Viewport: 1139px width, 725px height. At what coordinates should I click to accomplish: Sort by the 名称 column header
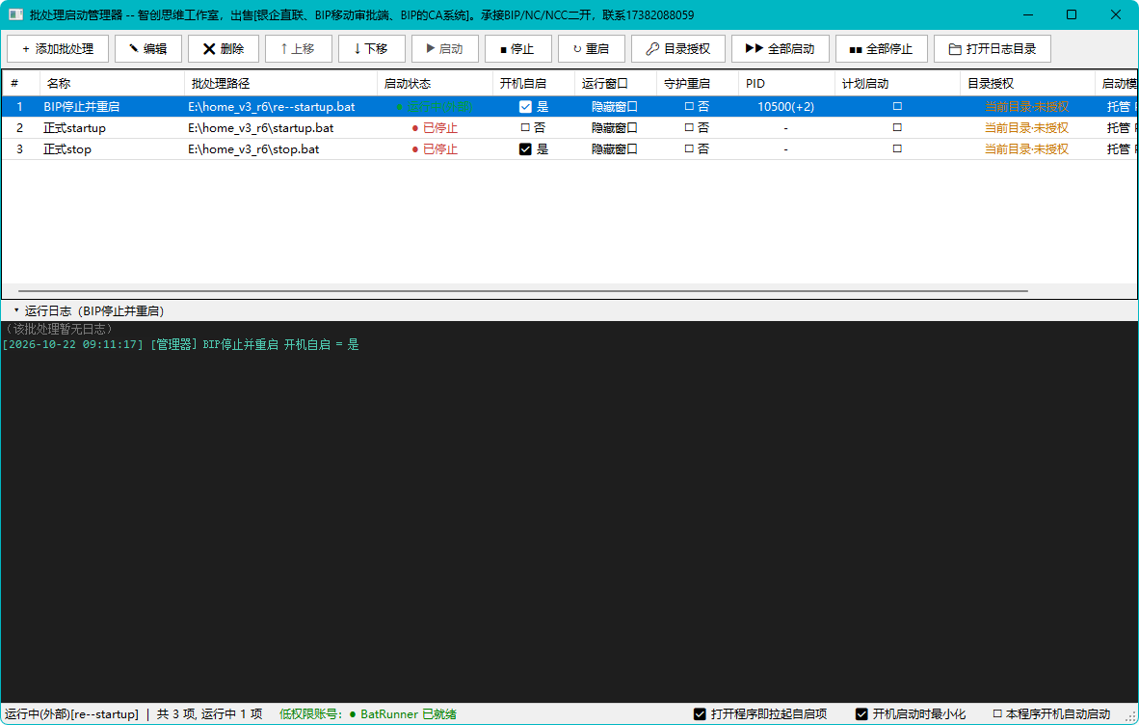coord(112,84)
